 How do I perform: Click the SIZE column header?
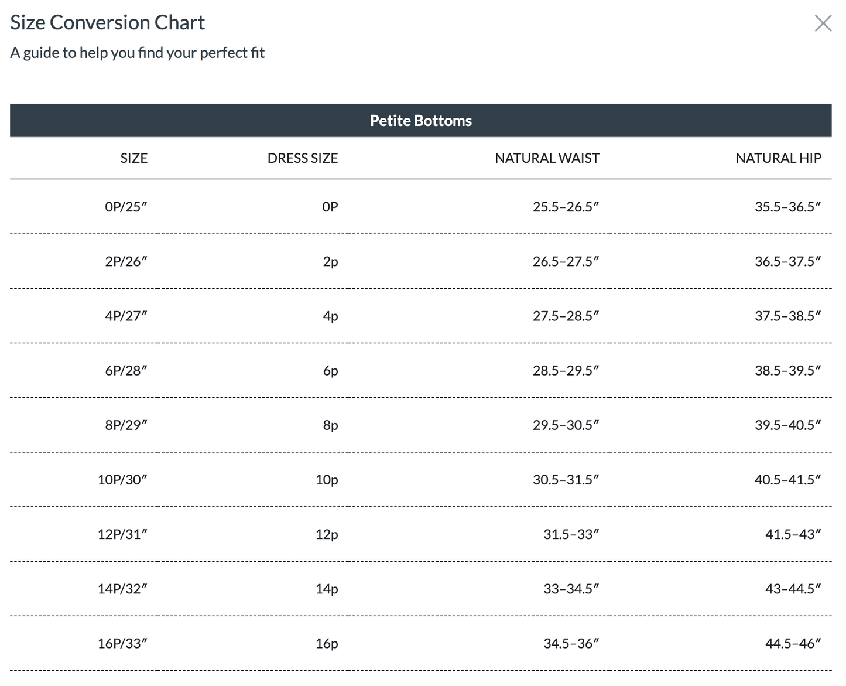133,158
